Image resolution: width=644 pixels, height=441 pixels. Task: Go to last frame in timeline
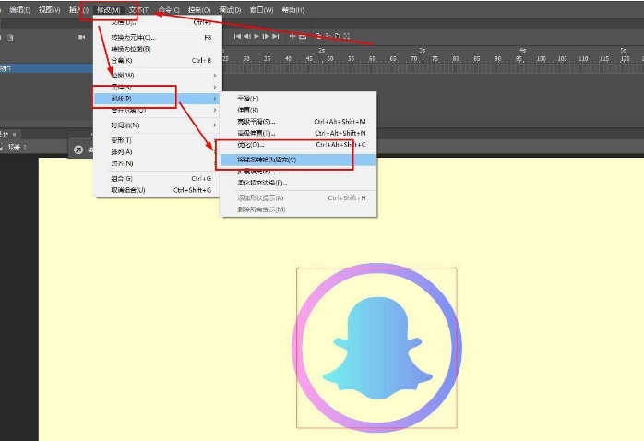(x=276, y=37)
